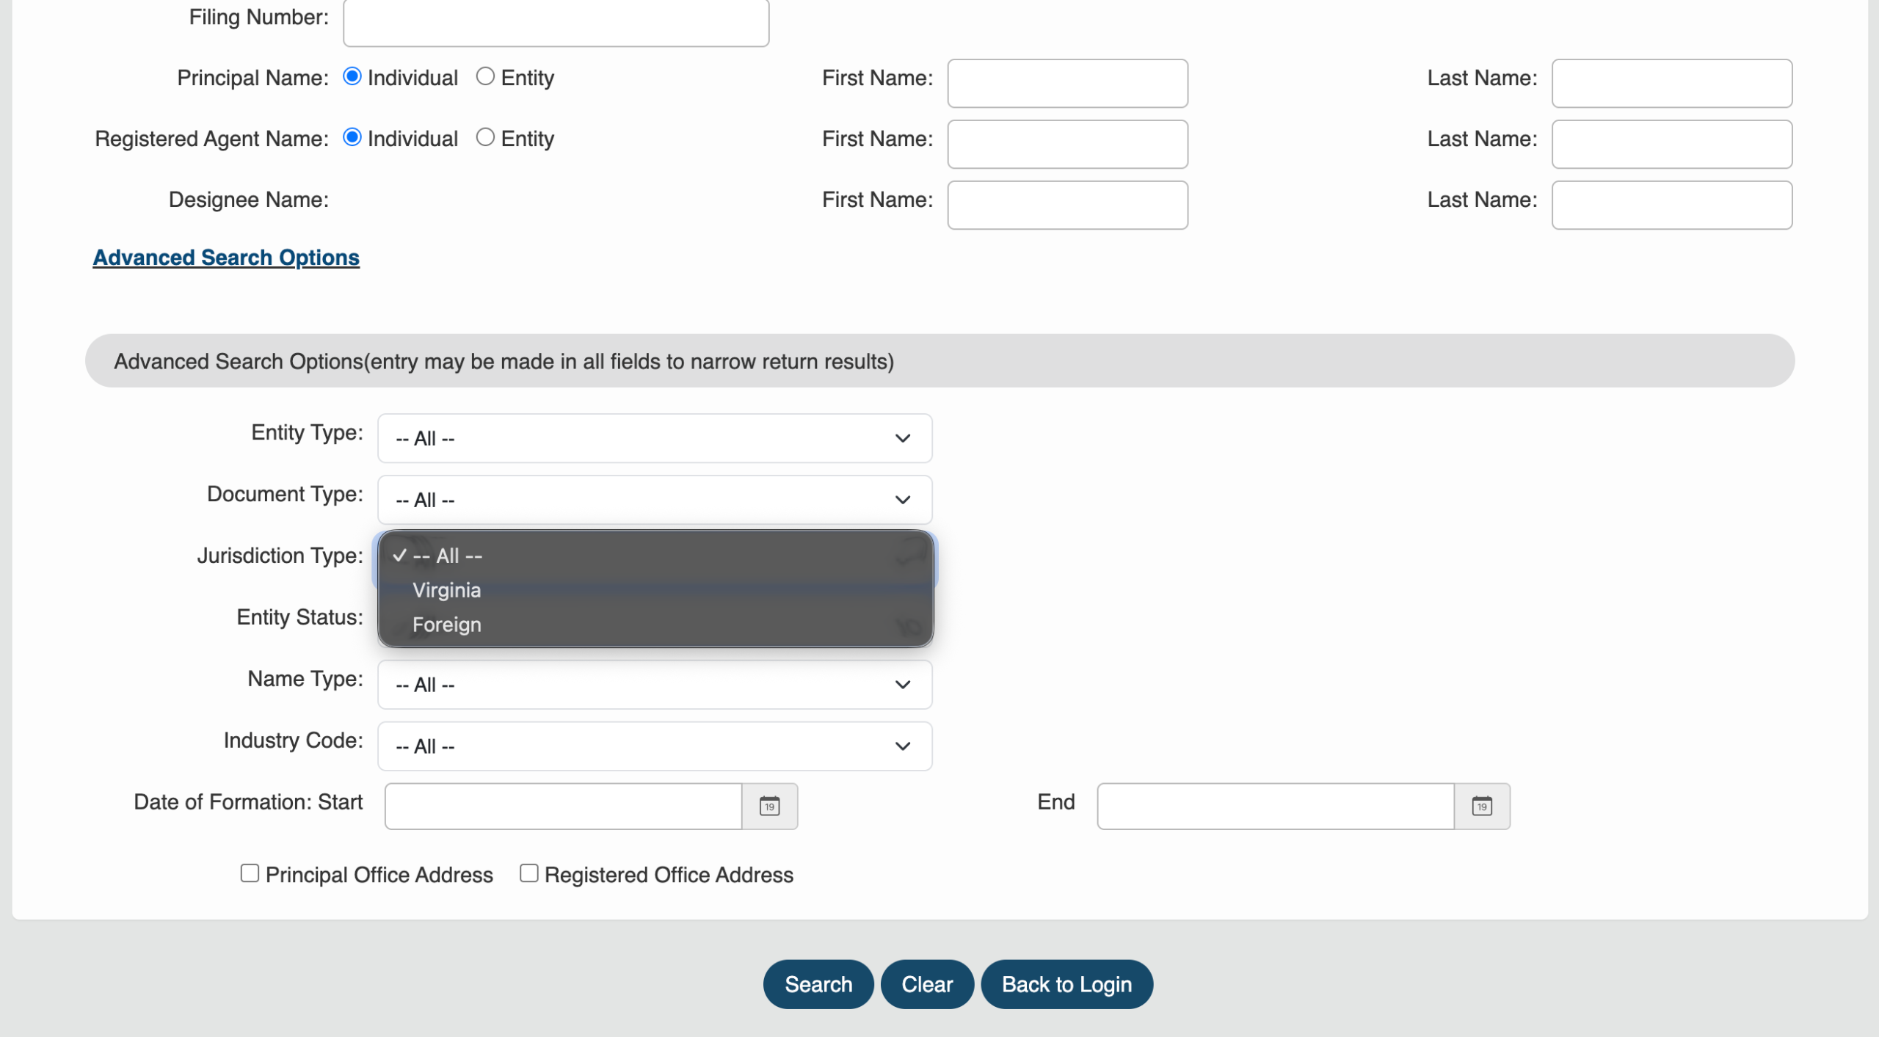Image resolution: width=1879 pixels, height=1037 pixels.
Task: Focus Date of Formation Start field
Action: [563, 806]
